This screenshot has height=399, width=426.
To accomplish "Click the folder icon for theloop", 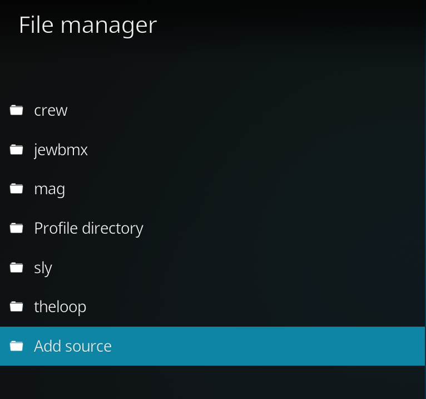I will pos(17,307).
